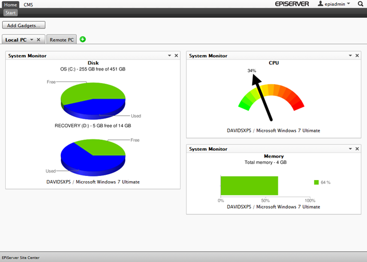Select the Home menu item
Viewport: 367px width, 262px height.
[10, 4]
